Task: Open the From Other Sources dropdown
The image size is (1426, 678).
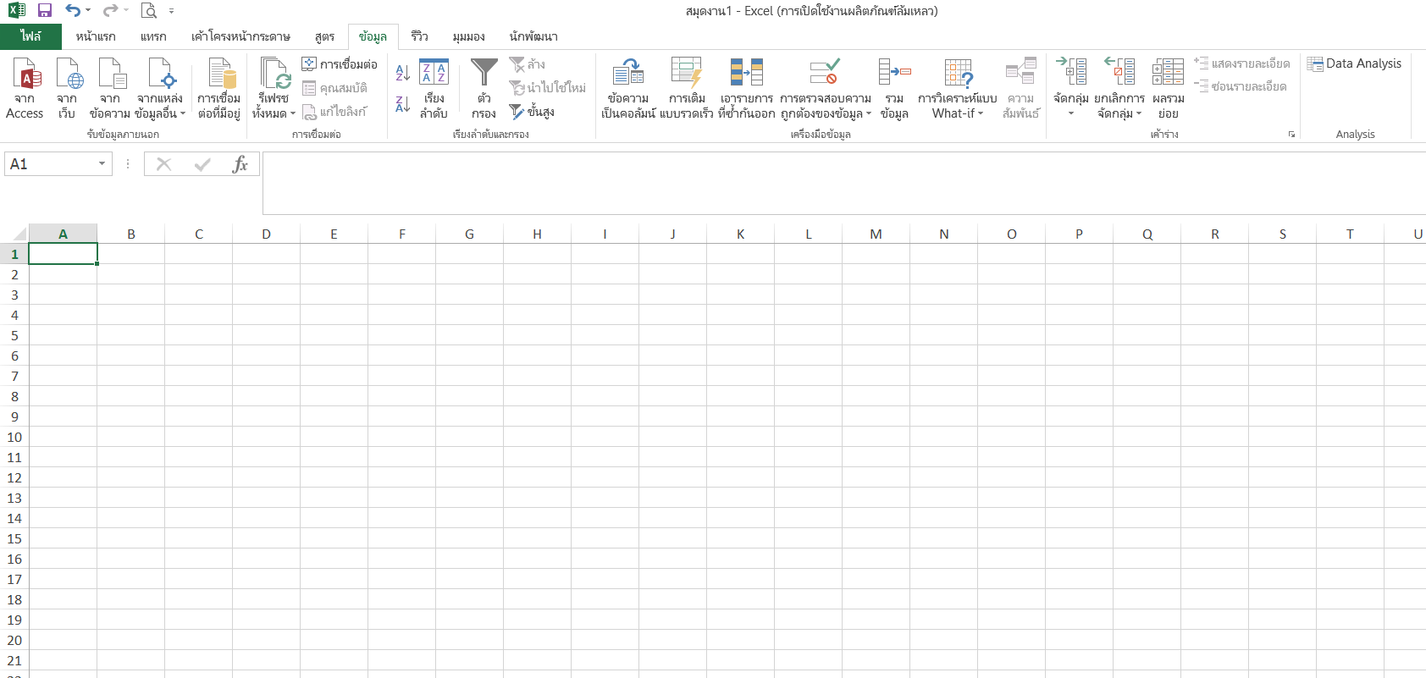Action: point(160,89)
